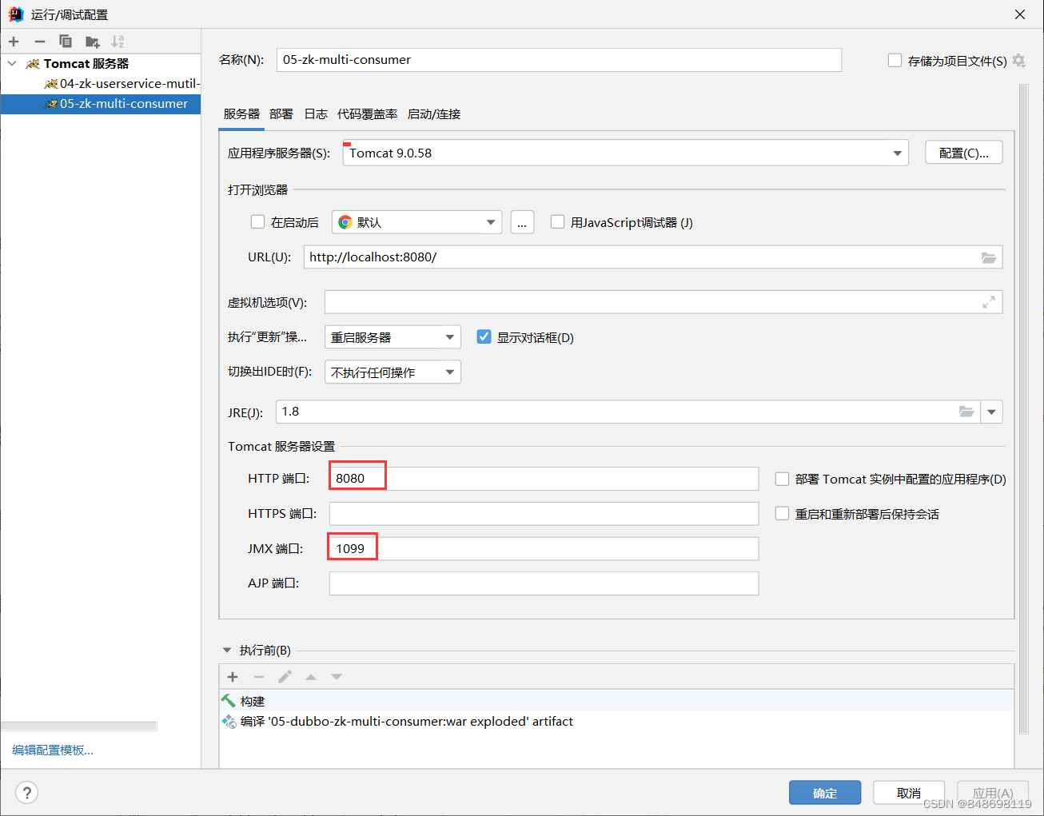The height and width of the screenshot is (816, 1044).
Task: Switch to the Logs tab
Action: [x=316, y=114]
